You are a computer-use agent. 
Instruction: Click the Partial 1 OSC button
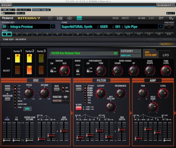[57, 97]
